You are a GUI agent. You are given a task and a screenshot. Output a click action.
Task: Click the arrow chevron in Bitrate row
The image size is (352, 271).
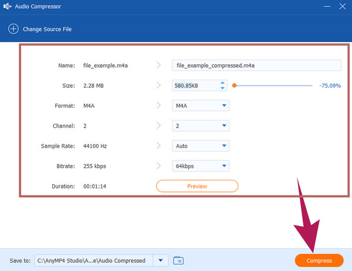[x=158, y=166]
